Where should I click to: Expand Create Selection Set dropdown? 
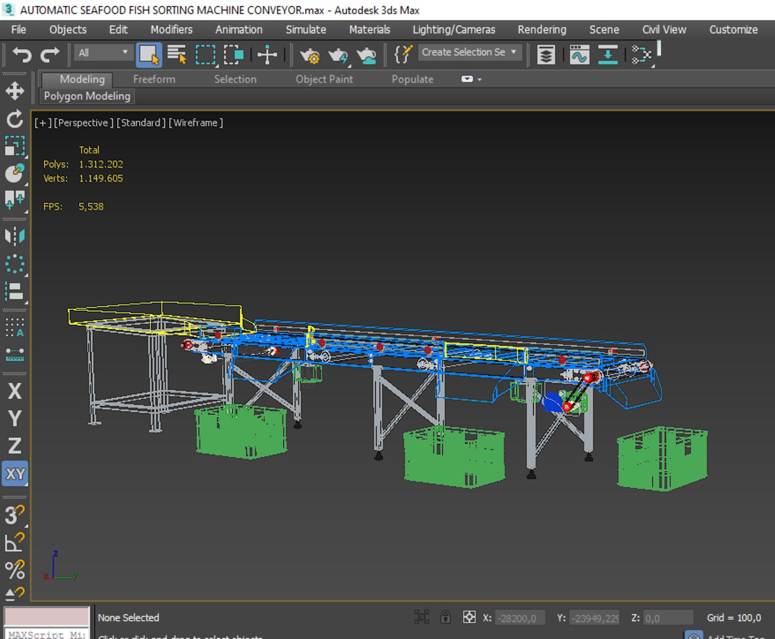coord(514,52)
